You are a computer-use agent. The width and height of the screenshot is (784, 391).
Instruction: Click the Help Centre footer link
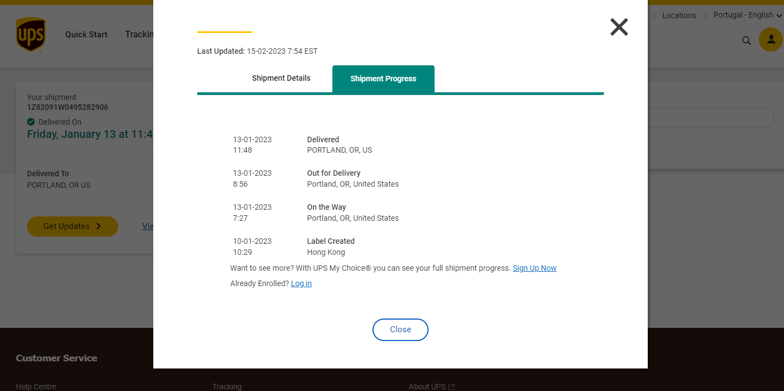tap(36, 387)
